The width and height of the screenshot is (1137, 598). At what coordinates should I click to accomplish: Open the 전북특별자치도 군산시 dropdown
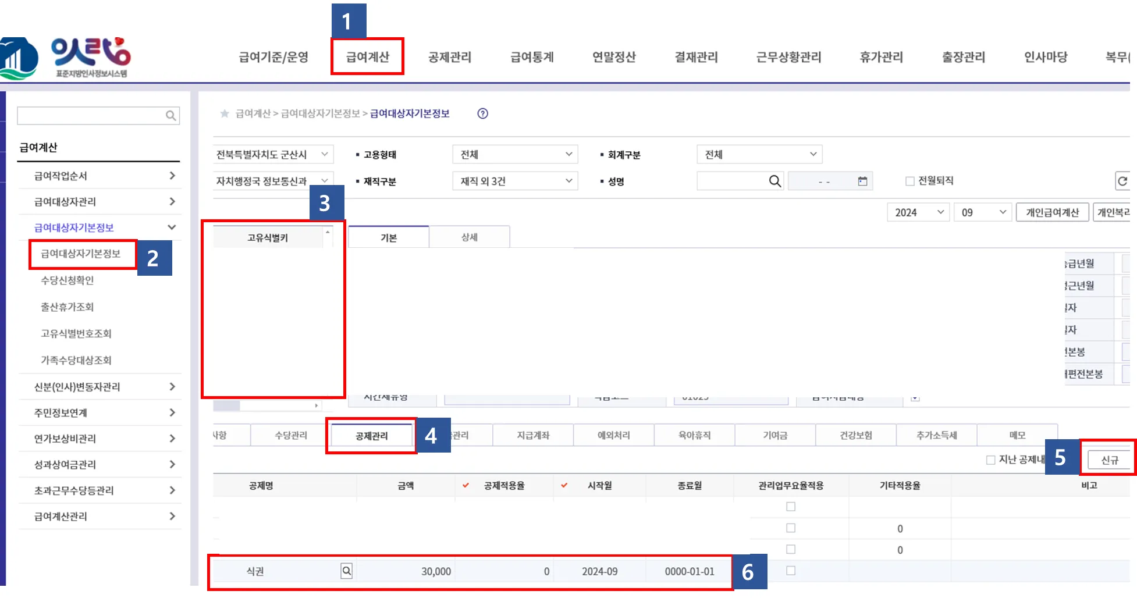[273, 154]
